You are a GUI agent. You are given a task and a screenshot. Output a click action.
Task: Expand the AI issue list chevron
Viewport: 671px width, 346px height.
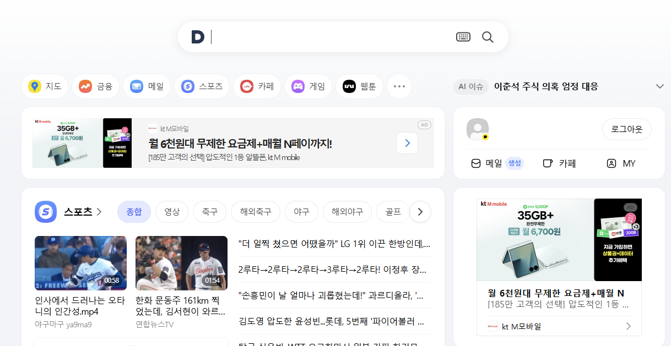pyautogui.click(x=659, y=86)
